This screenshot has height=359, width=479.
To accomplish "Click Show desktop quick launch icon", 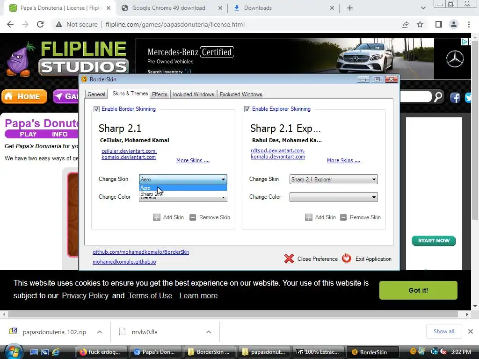I will click(x=34, y=352).
